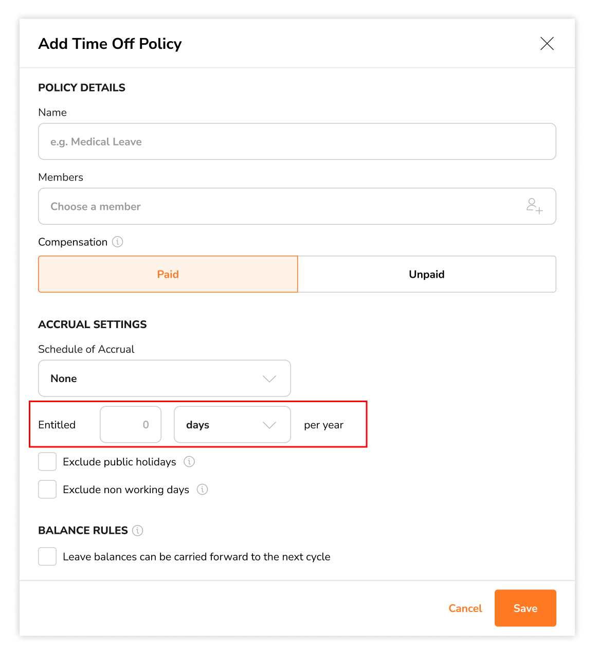
Task: Click the Balance Rules info icon
Action: pos(137,530)
